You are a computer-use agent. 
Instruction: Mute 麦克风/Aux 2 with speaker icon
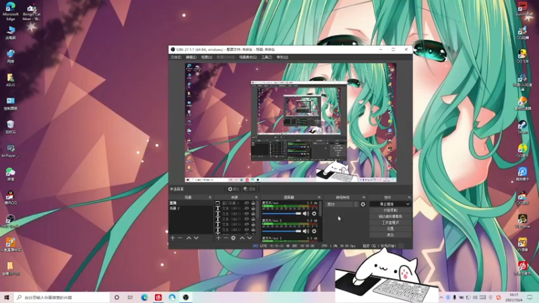(306, 231)
